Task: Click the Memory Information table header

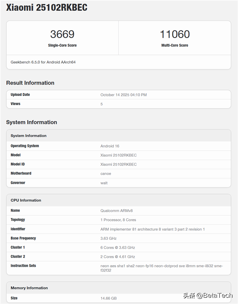Action: 29,288
